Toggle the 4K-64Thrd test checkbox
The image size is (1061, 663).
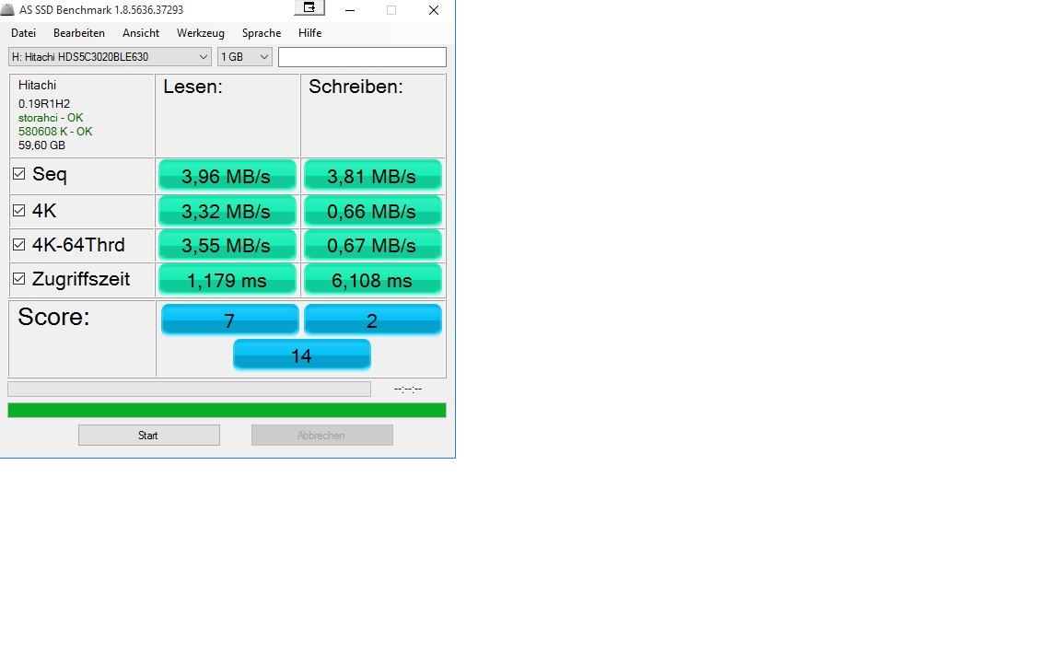point(19,244)
